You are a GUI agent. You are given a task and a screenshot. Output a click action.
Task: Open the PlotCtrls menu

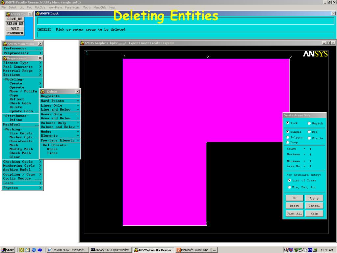point(40,7)
